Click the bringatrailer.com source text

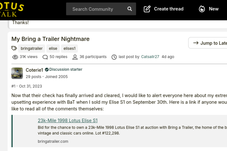(x=53, y=141)
